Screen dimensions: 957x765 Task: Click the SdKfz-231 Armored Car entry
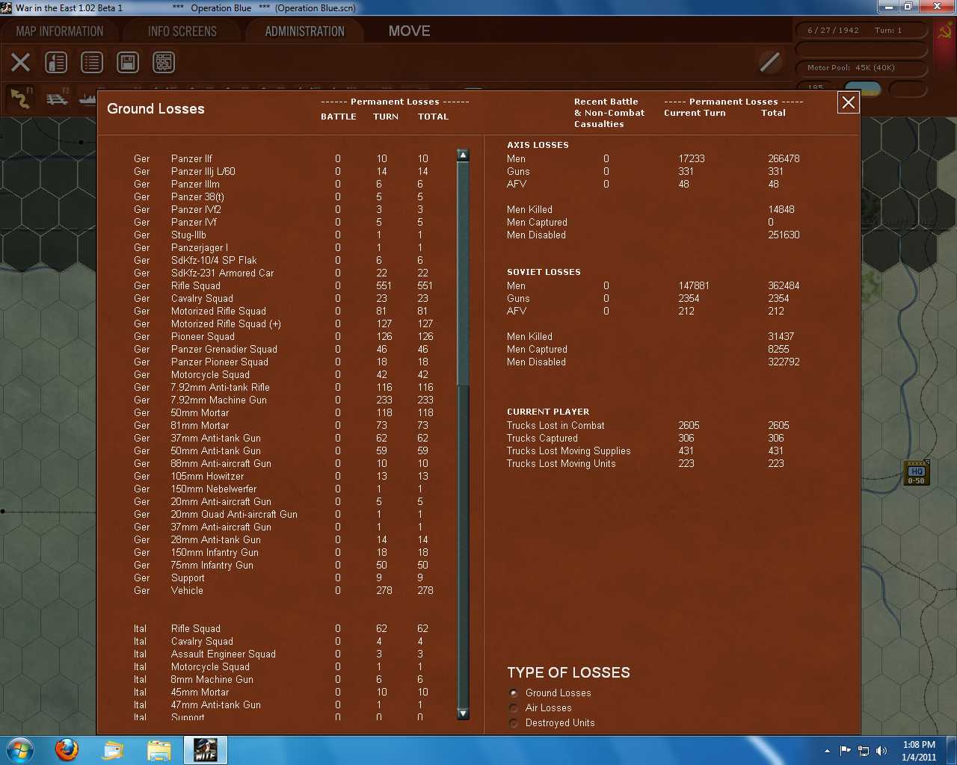(x=222, y=273)
